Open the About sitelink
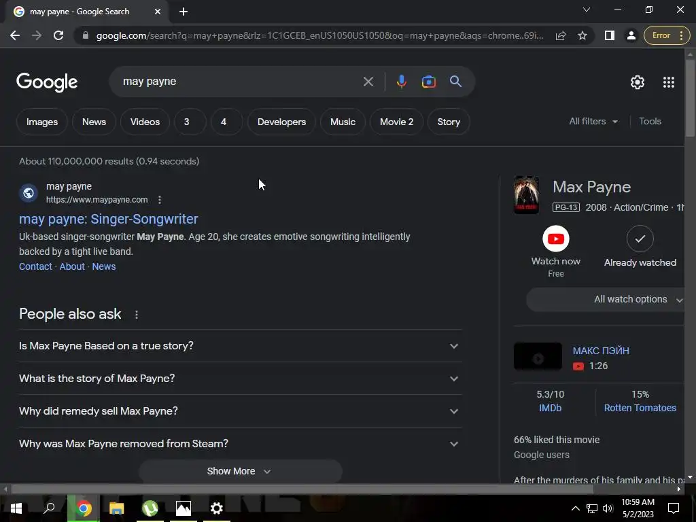 72,266
